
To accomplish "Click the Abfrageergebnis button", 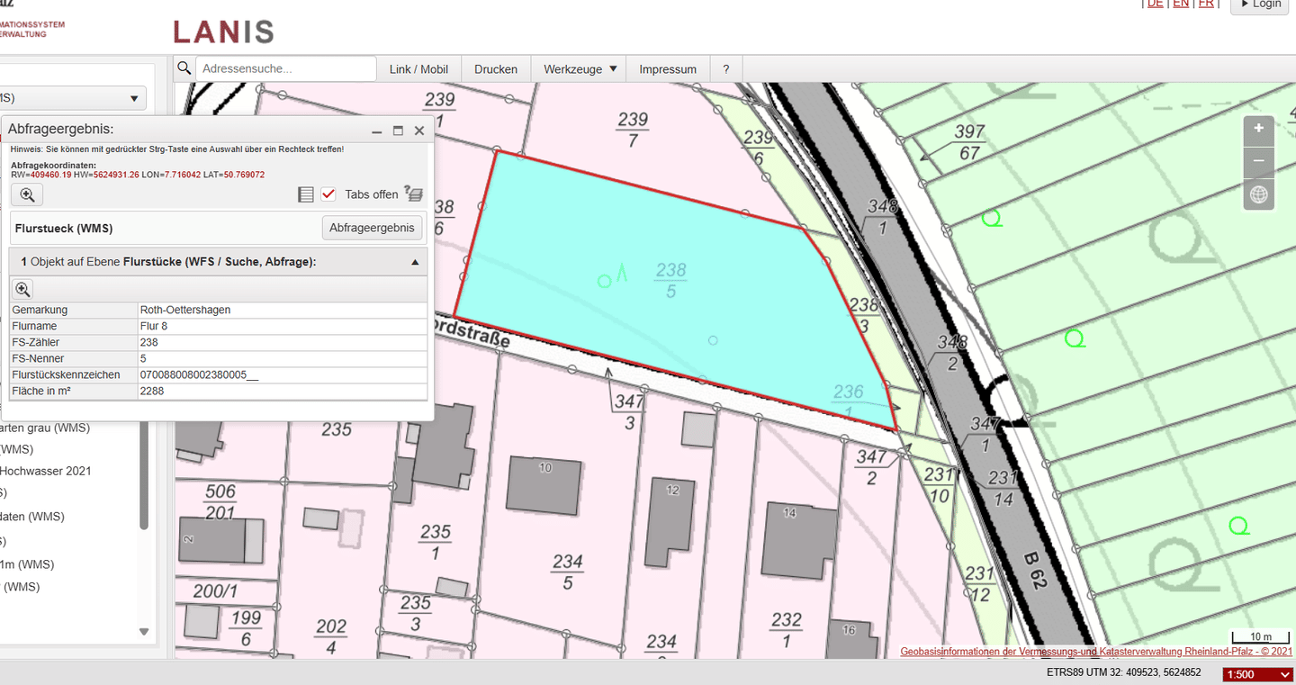I will (x=372, y=228).
